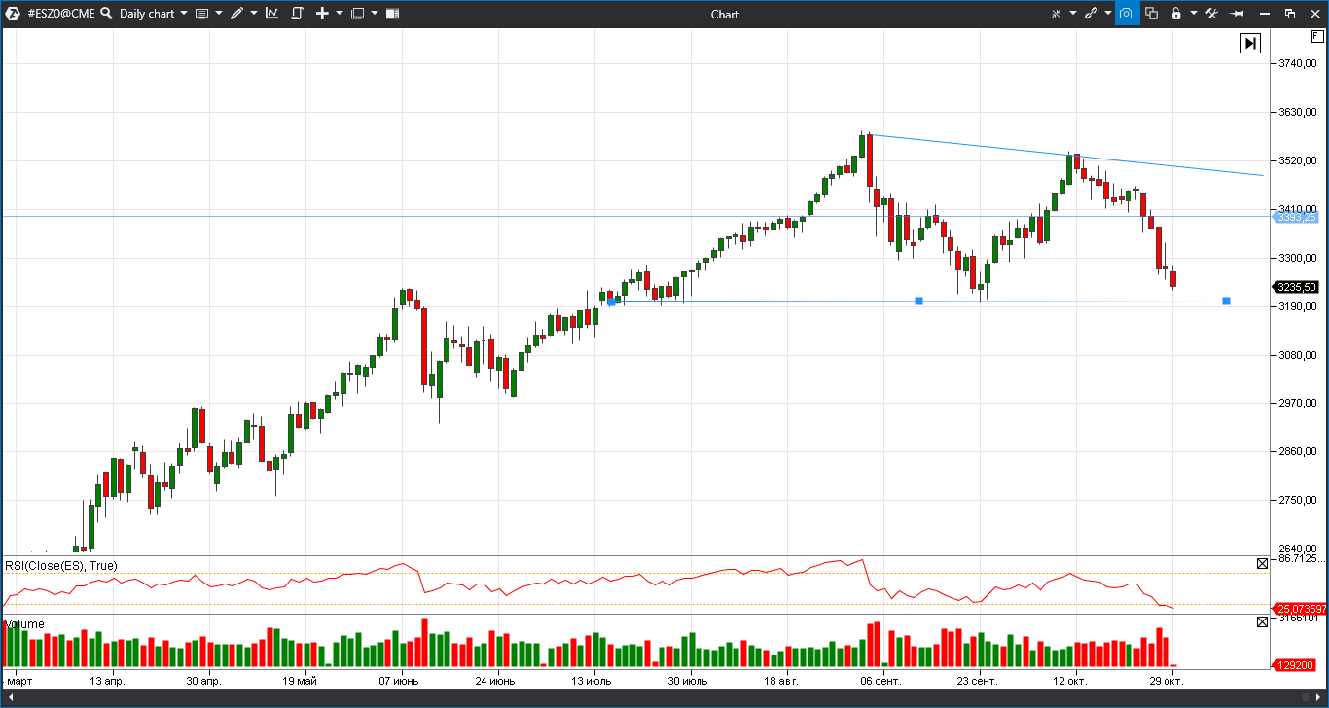Click the fast-forward playback toggle below title bar
Viewport: 1329px width, 708px height.
click(1250, 43)
